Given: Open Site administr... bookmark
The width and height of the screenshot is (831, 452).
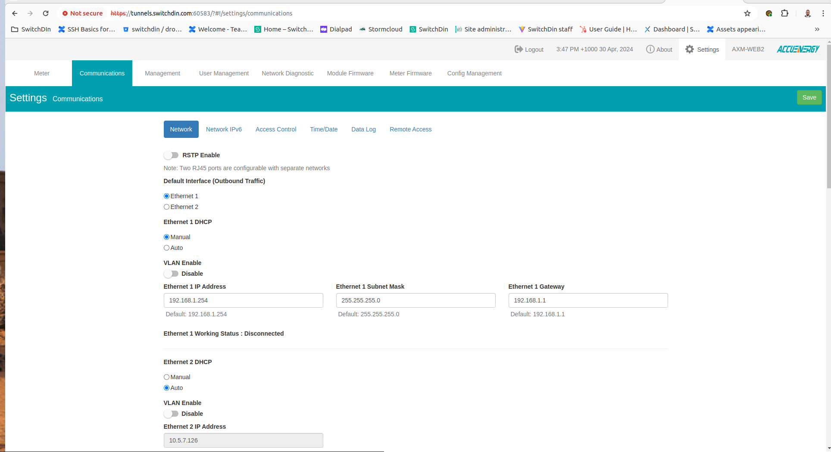Looking at the screenshot, I should 483,29.
